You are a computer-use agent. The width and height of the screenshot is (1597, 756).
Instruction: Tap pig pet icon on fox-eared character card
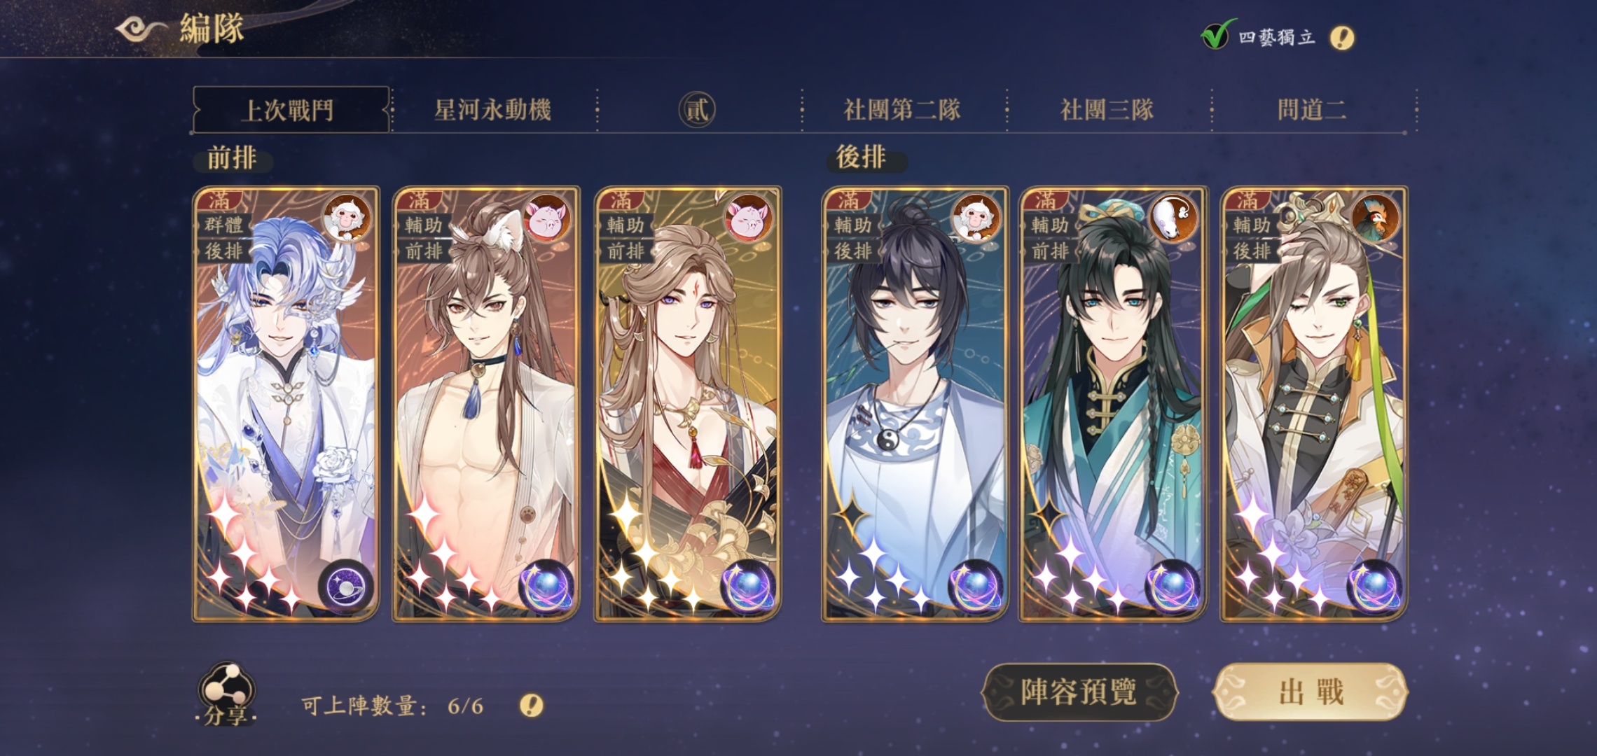pyautogui.click(x=548, y=218)
